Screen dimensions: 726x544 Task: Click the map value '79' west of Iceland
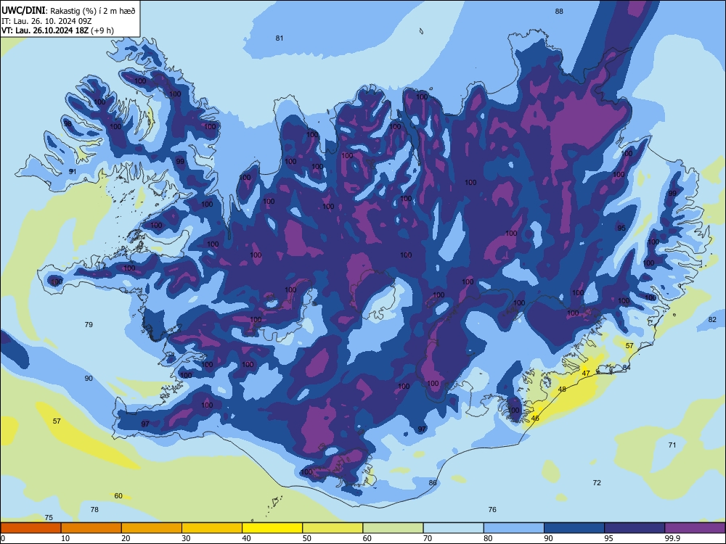[89, 324]
